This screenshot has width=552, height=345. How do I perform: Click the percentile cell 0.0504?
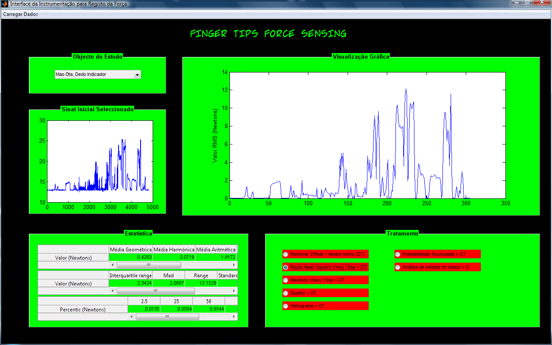click(x=176, y=309)
